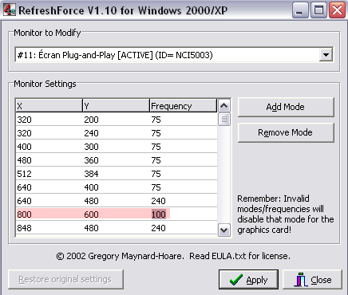The height and width of the screenshot is (295, 348).
Task: Sort by the Frequency column header
Action: pyautogui.click(x=184, y=106)
